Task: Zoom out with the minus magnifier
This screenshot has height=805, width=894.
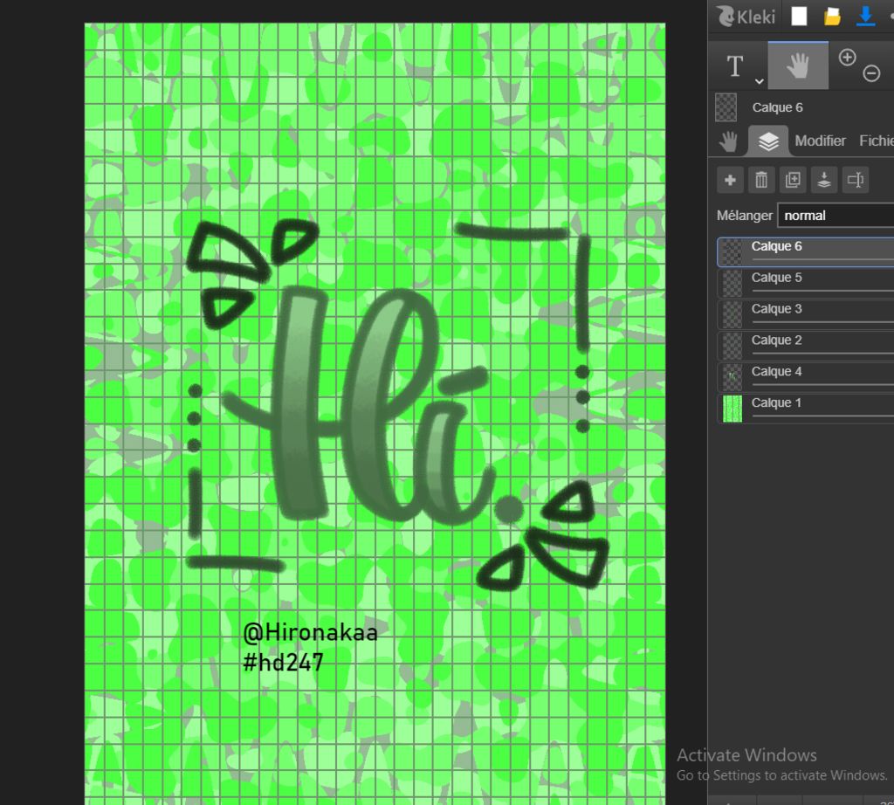Action: (x=871, y=73)
